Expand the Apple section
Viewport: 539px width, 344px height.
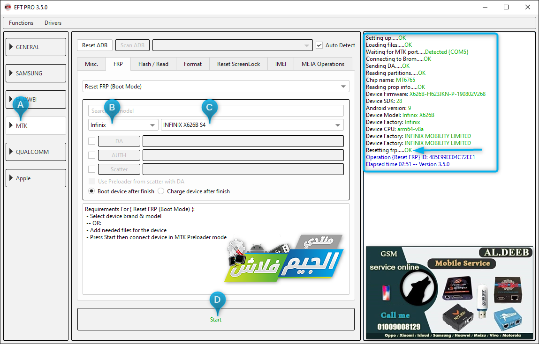[x=36, y=178]
